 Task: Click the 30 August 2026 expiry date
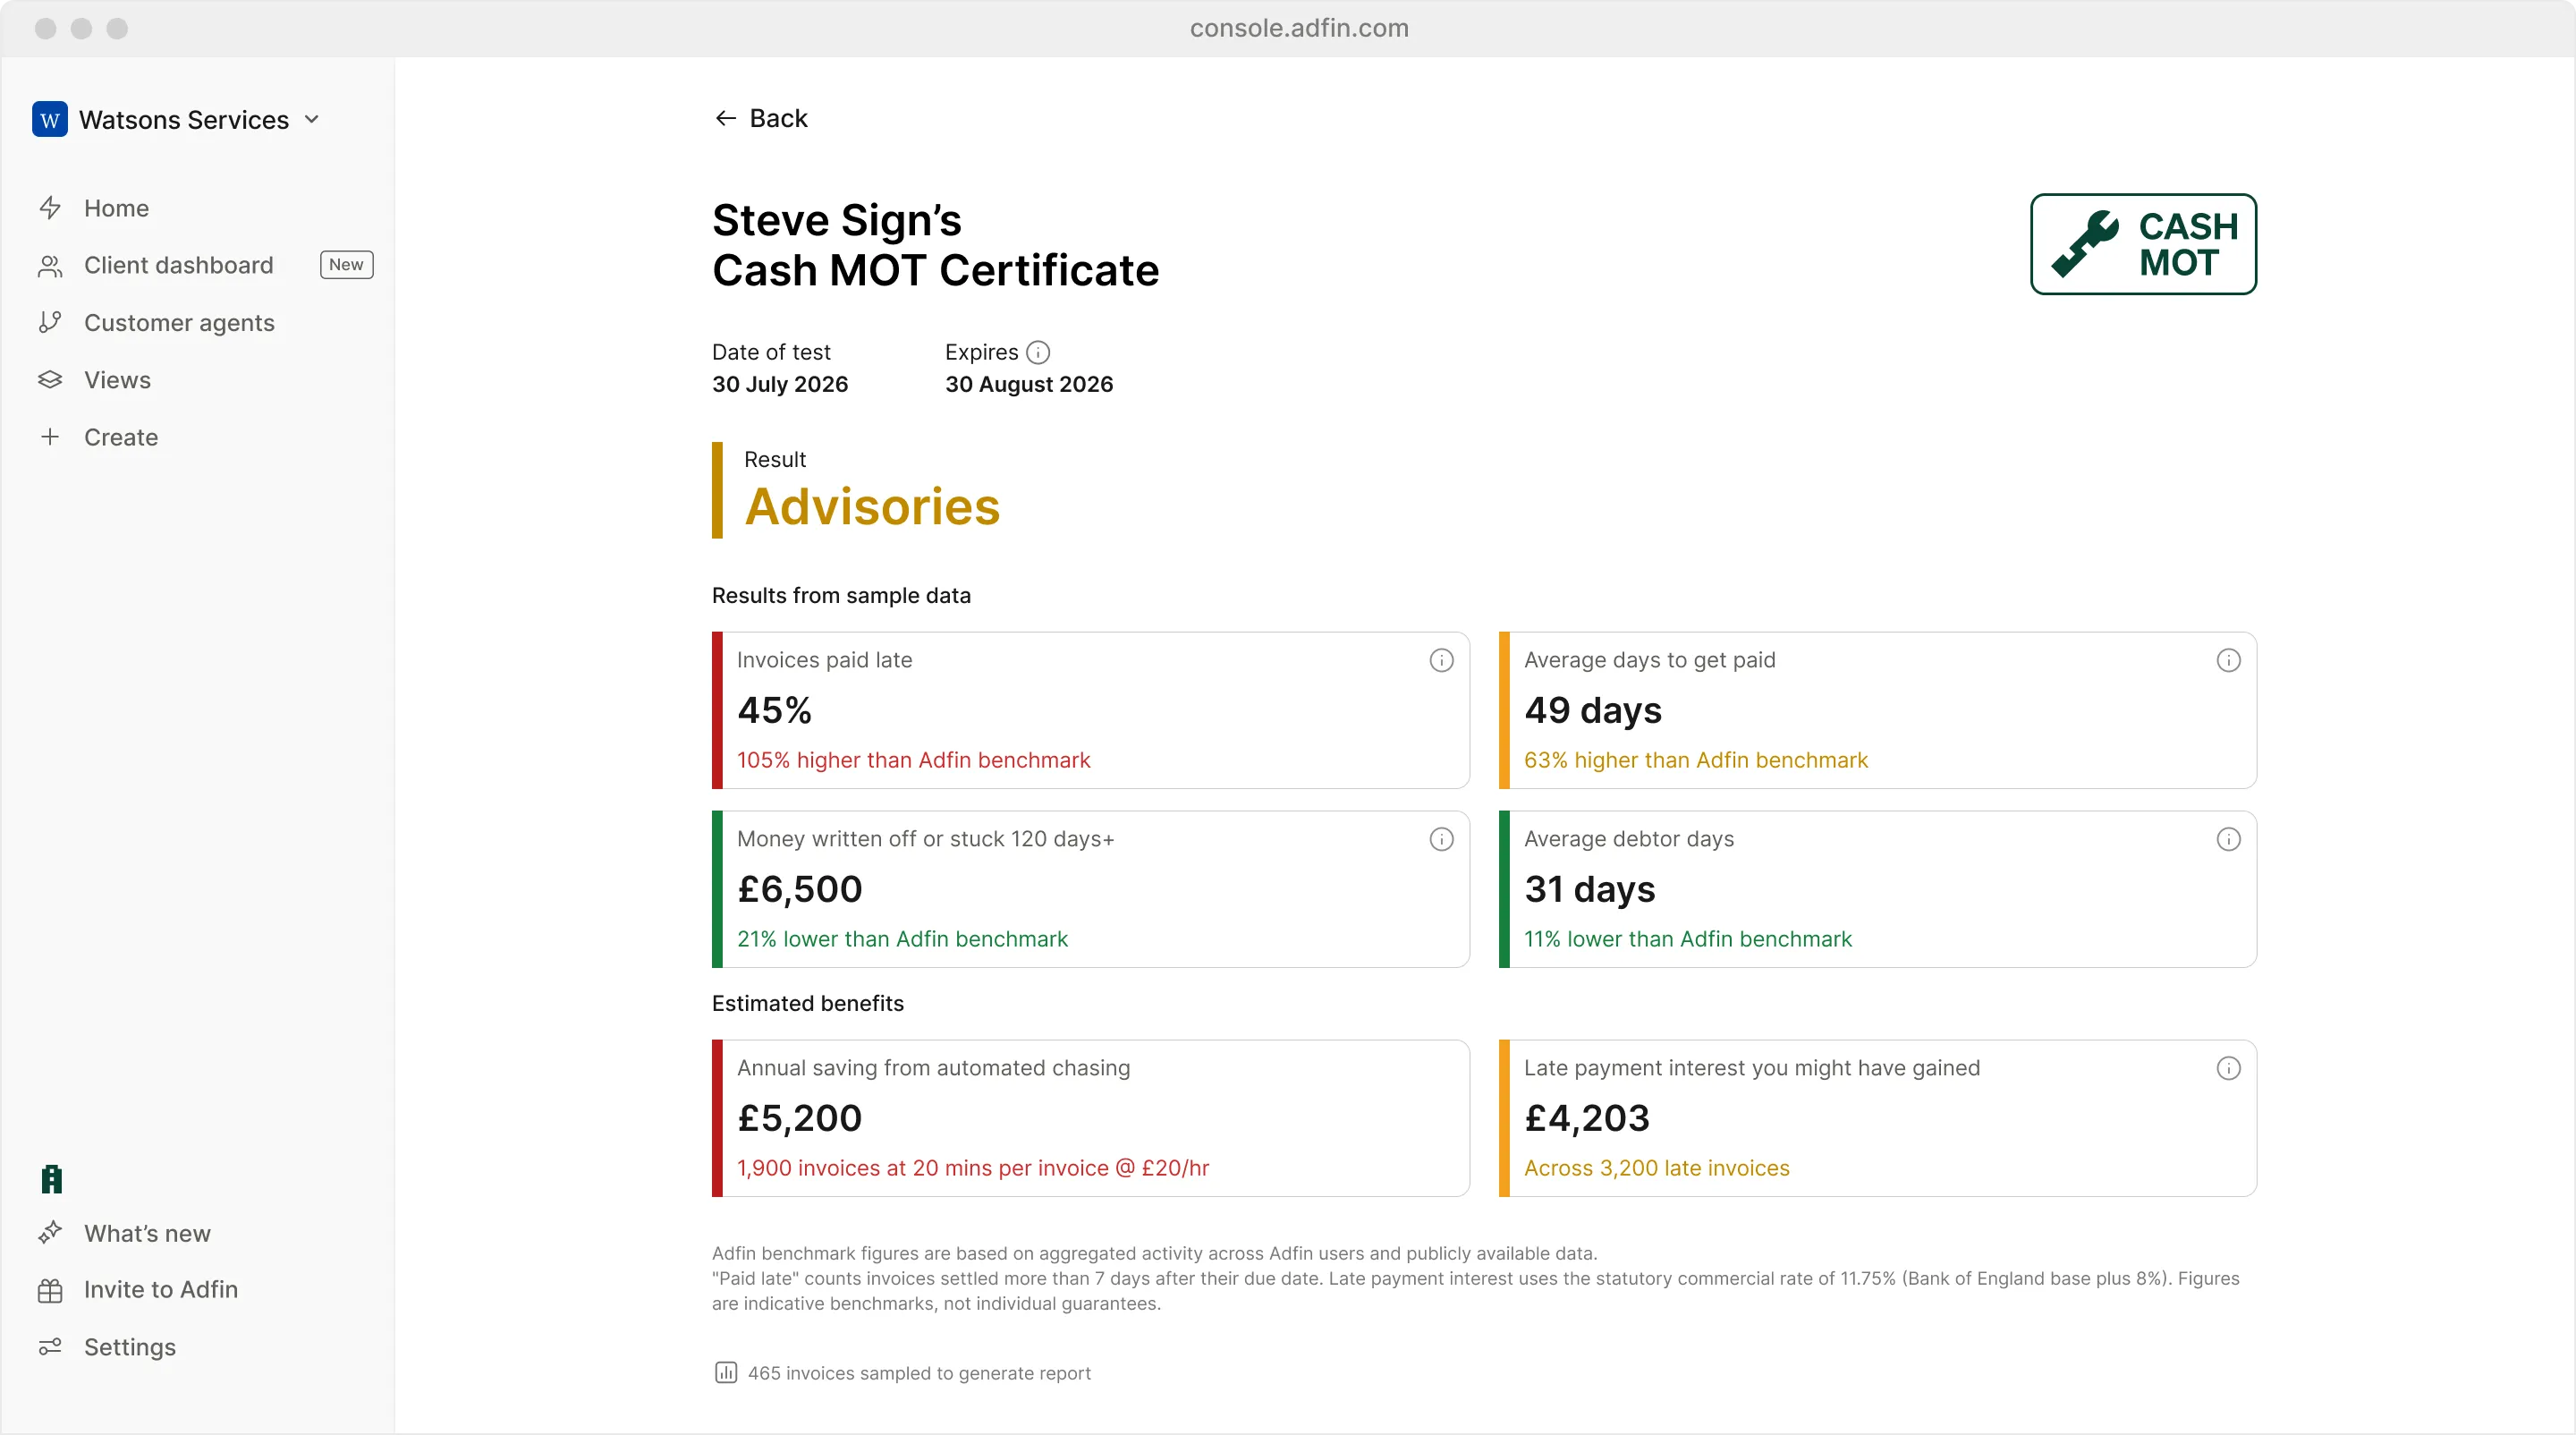tap(1029, 384)
